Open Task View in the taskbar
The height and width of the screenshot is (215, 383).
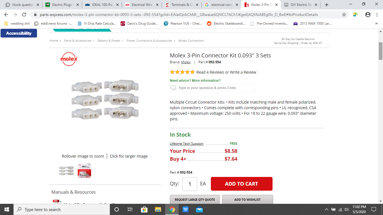coord(130,209)
